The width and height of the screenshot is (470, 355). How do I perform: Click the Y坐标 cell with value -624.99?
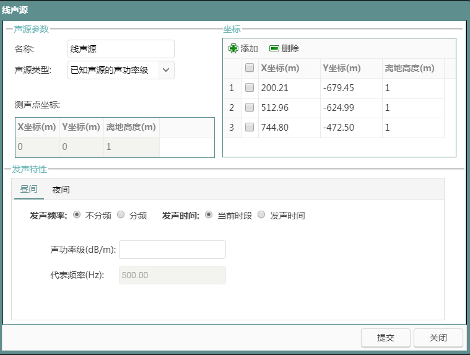pos(350,108)
